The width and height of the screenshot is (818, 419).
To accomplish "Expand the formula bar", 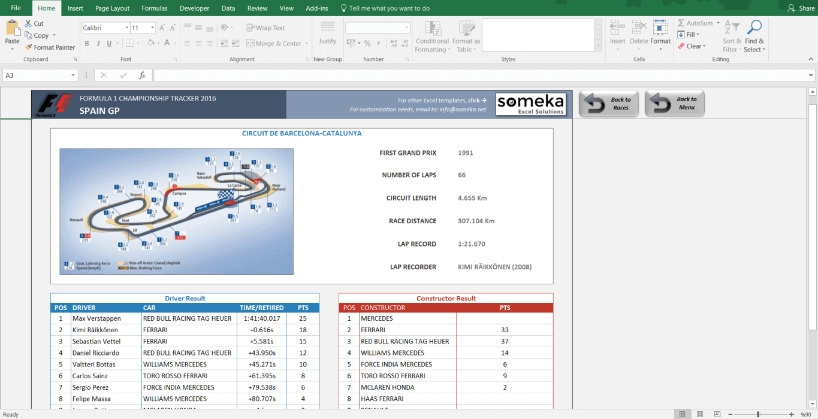I will 811,75.
